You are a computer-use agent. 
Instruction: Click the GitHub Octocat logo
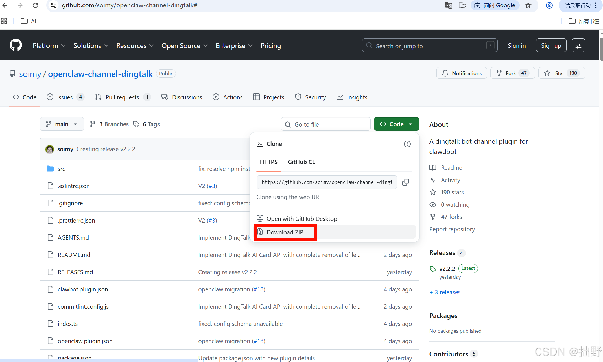(16, 45)
